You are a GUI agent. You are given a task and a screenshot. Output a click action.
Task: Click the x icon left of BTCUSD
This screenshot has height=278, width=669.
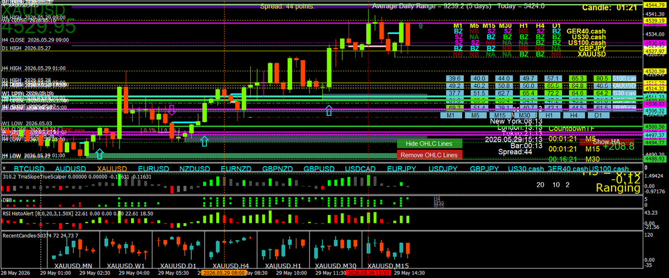pos(4,168)
